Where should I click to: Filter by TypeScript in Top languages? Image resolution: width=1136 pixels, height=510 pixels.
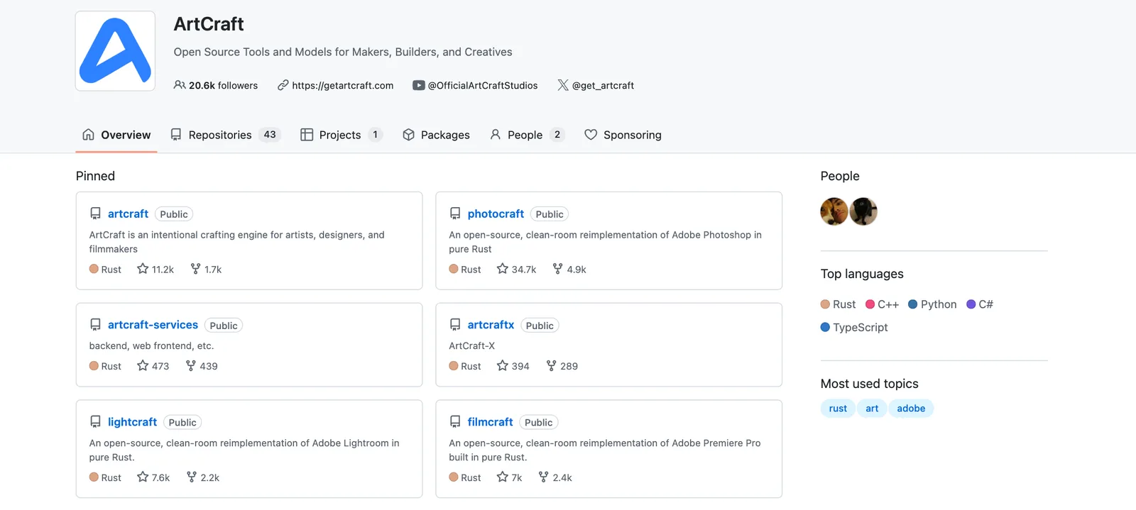click(854, 327)
